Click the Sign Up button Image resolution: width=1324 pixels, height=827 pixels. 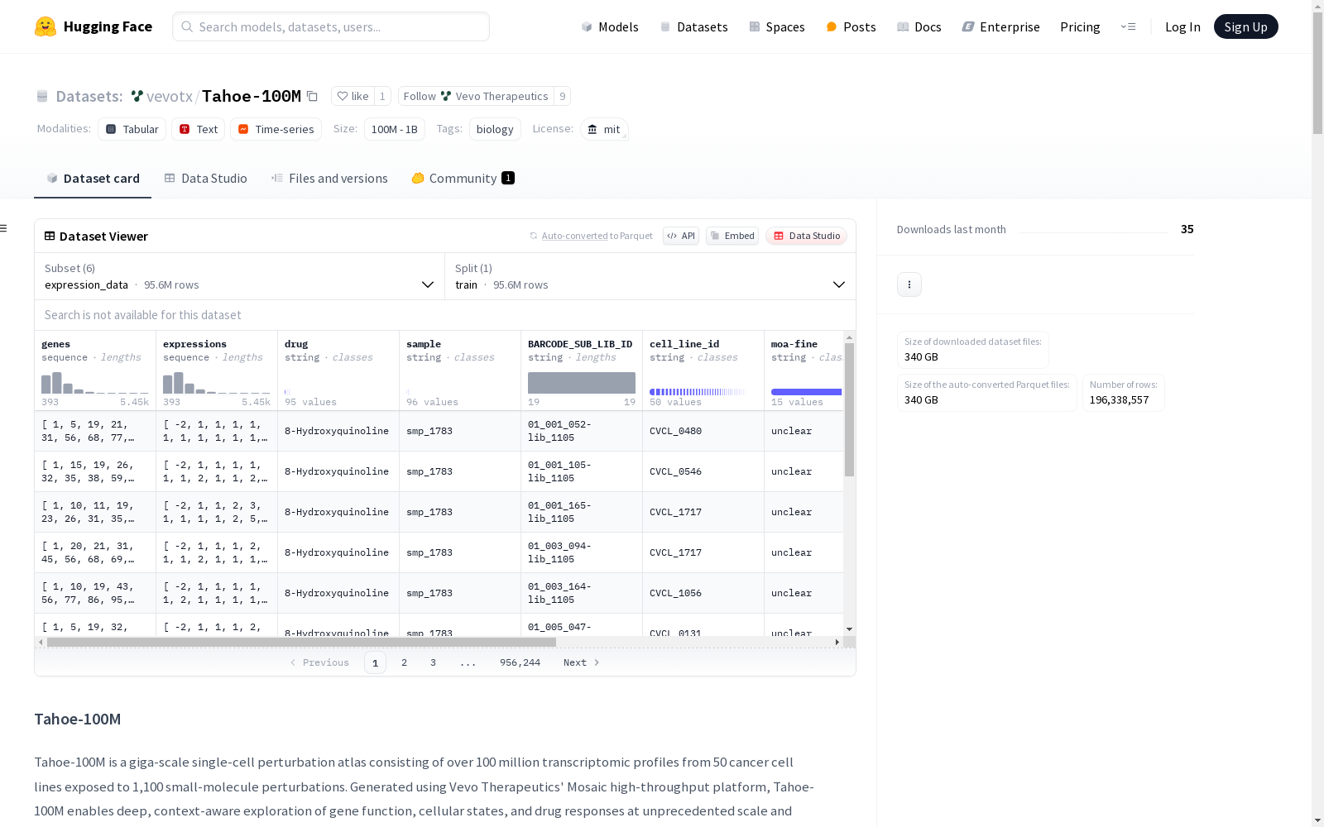tap(1245, 26)
